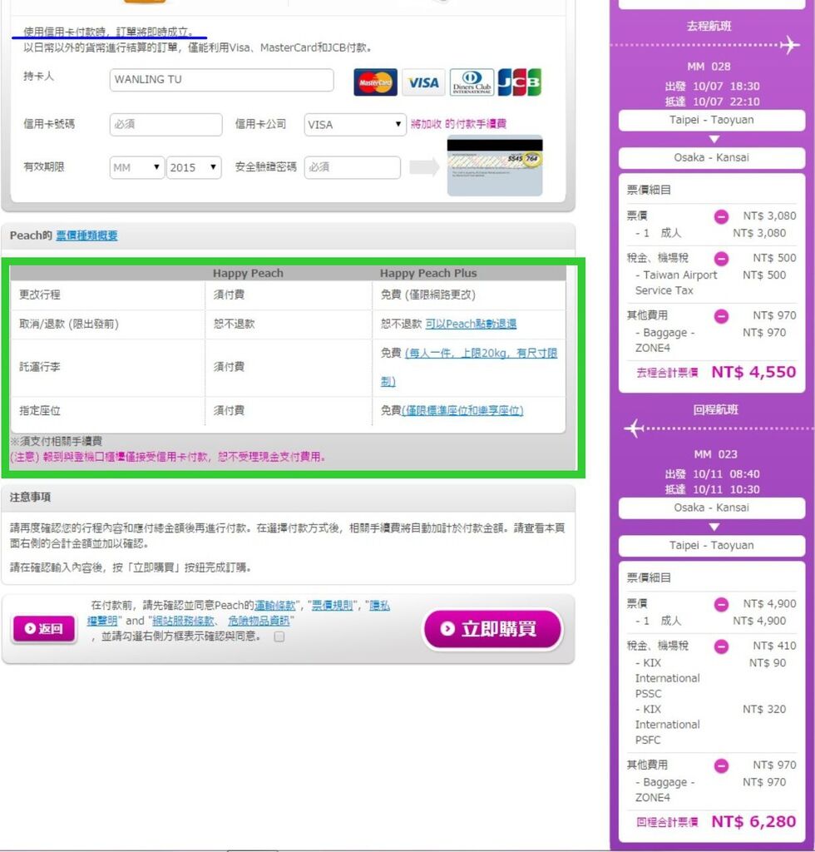Click the outbound flight airplane icon
Screen dimensions: 815x852
tap(791, 45)
